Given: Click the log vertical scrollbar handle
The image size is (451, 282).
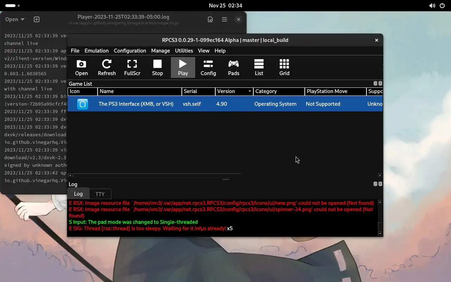Looking at the screenshot, I should click(x=380, y=227).
